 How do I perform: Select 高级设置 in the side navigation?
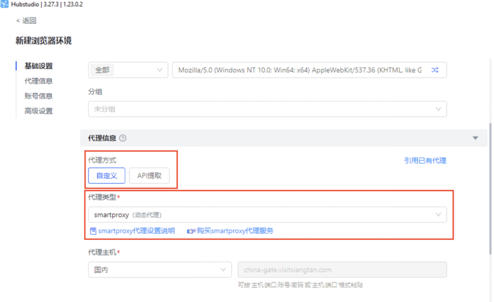[x=39, y=111]
